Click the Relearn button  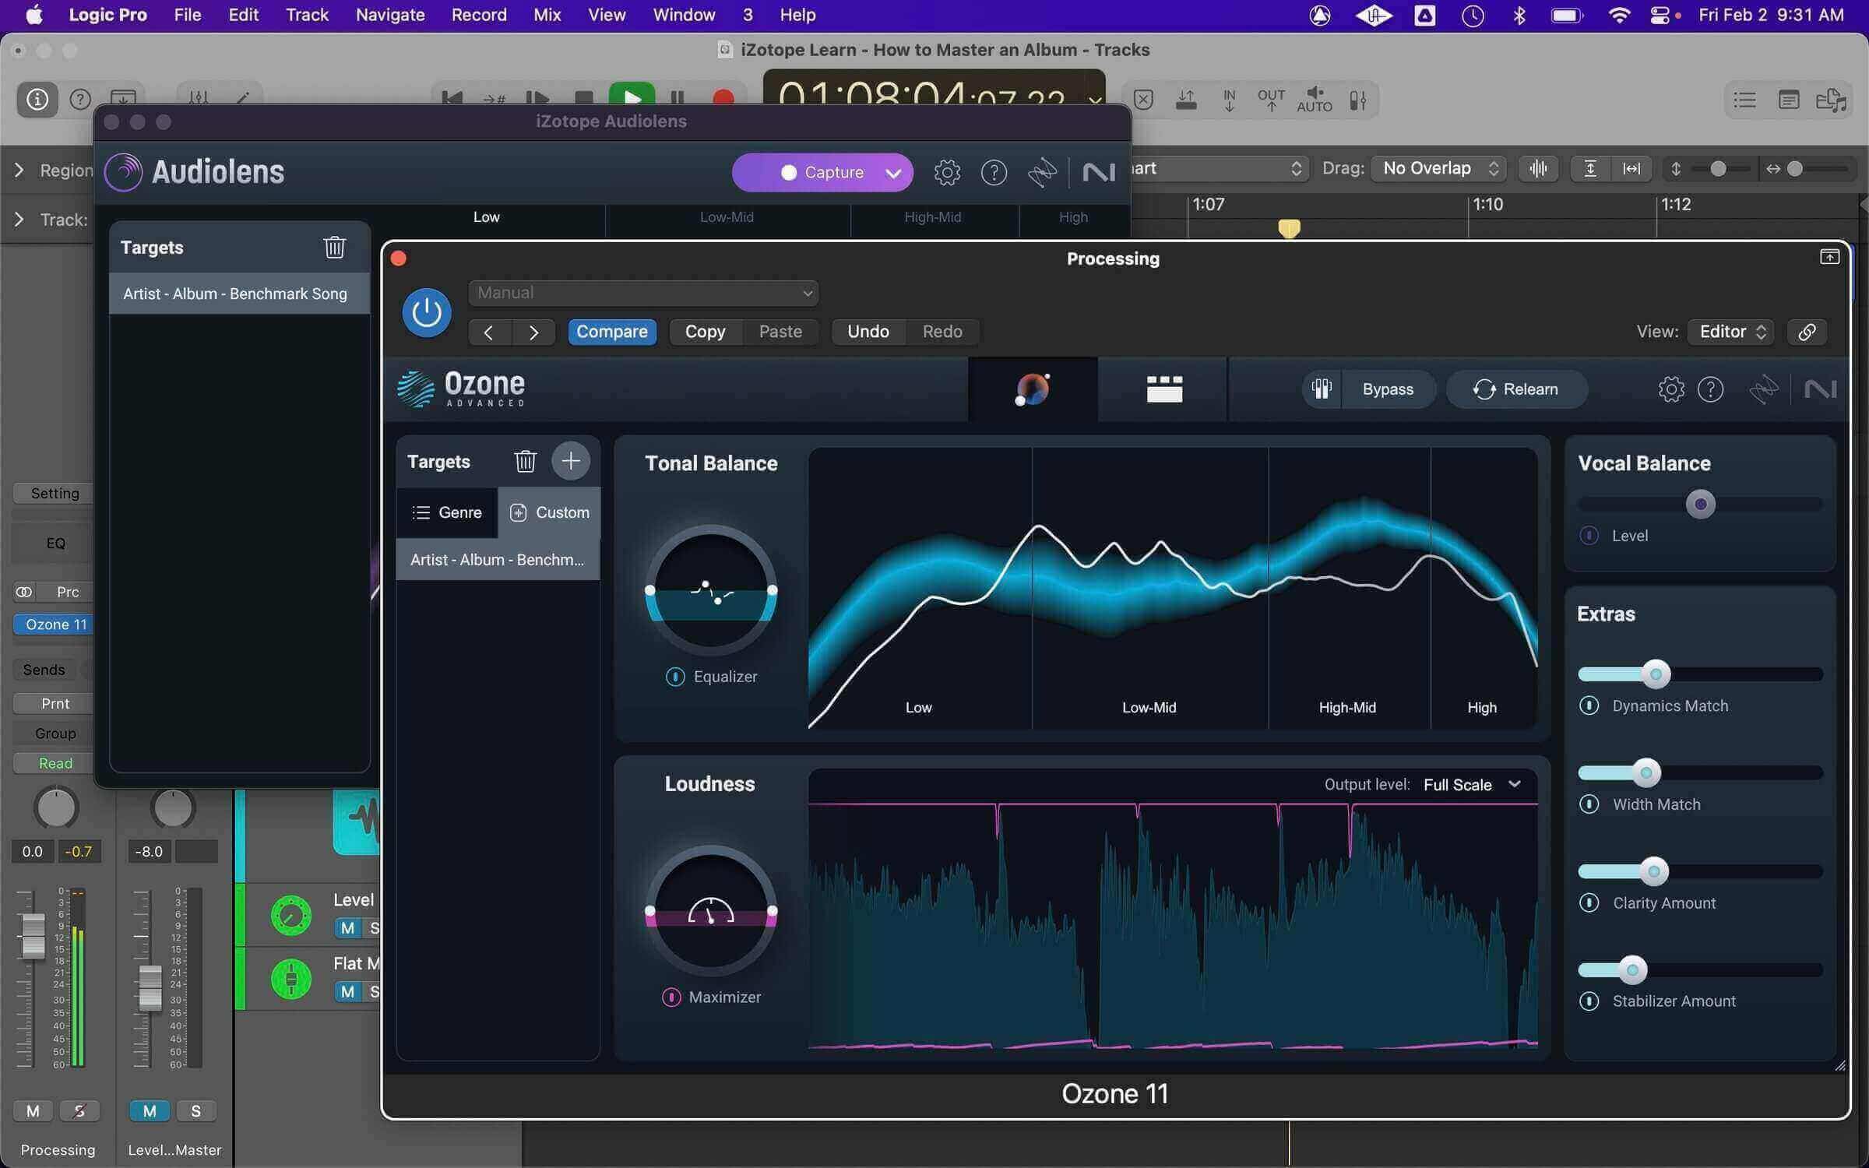1515,389
